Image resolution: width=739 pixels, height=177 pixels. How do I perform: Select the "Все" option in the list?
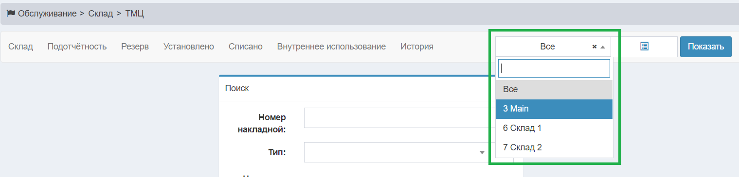pyautogui.click(x=554, y=89)
